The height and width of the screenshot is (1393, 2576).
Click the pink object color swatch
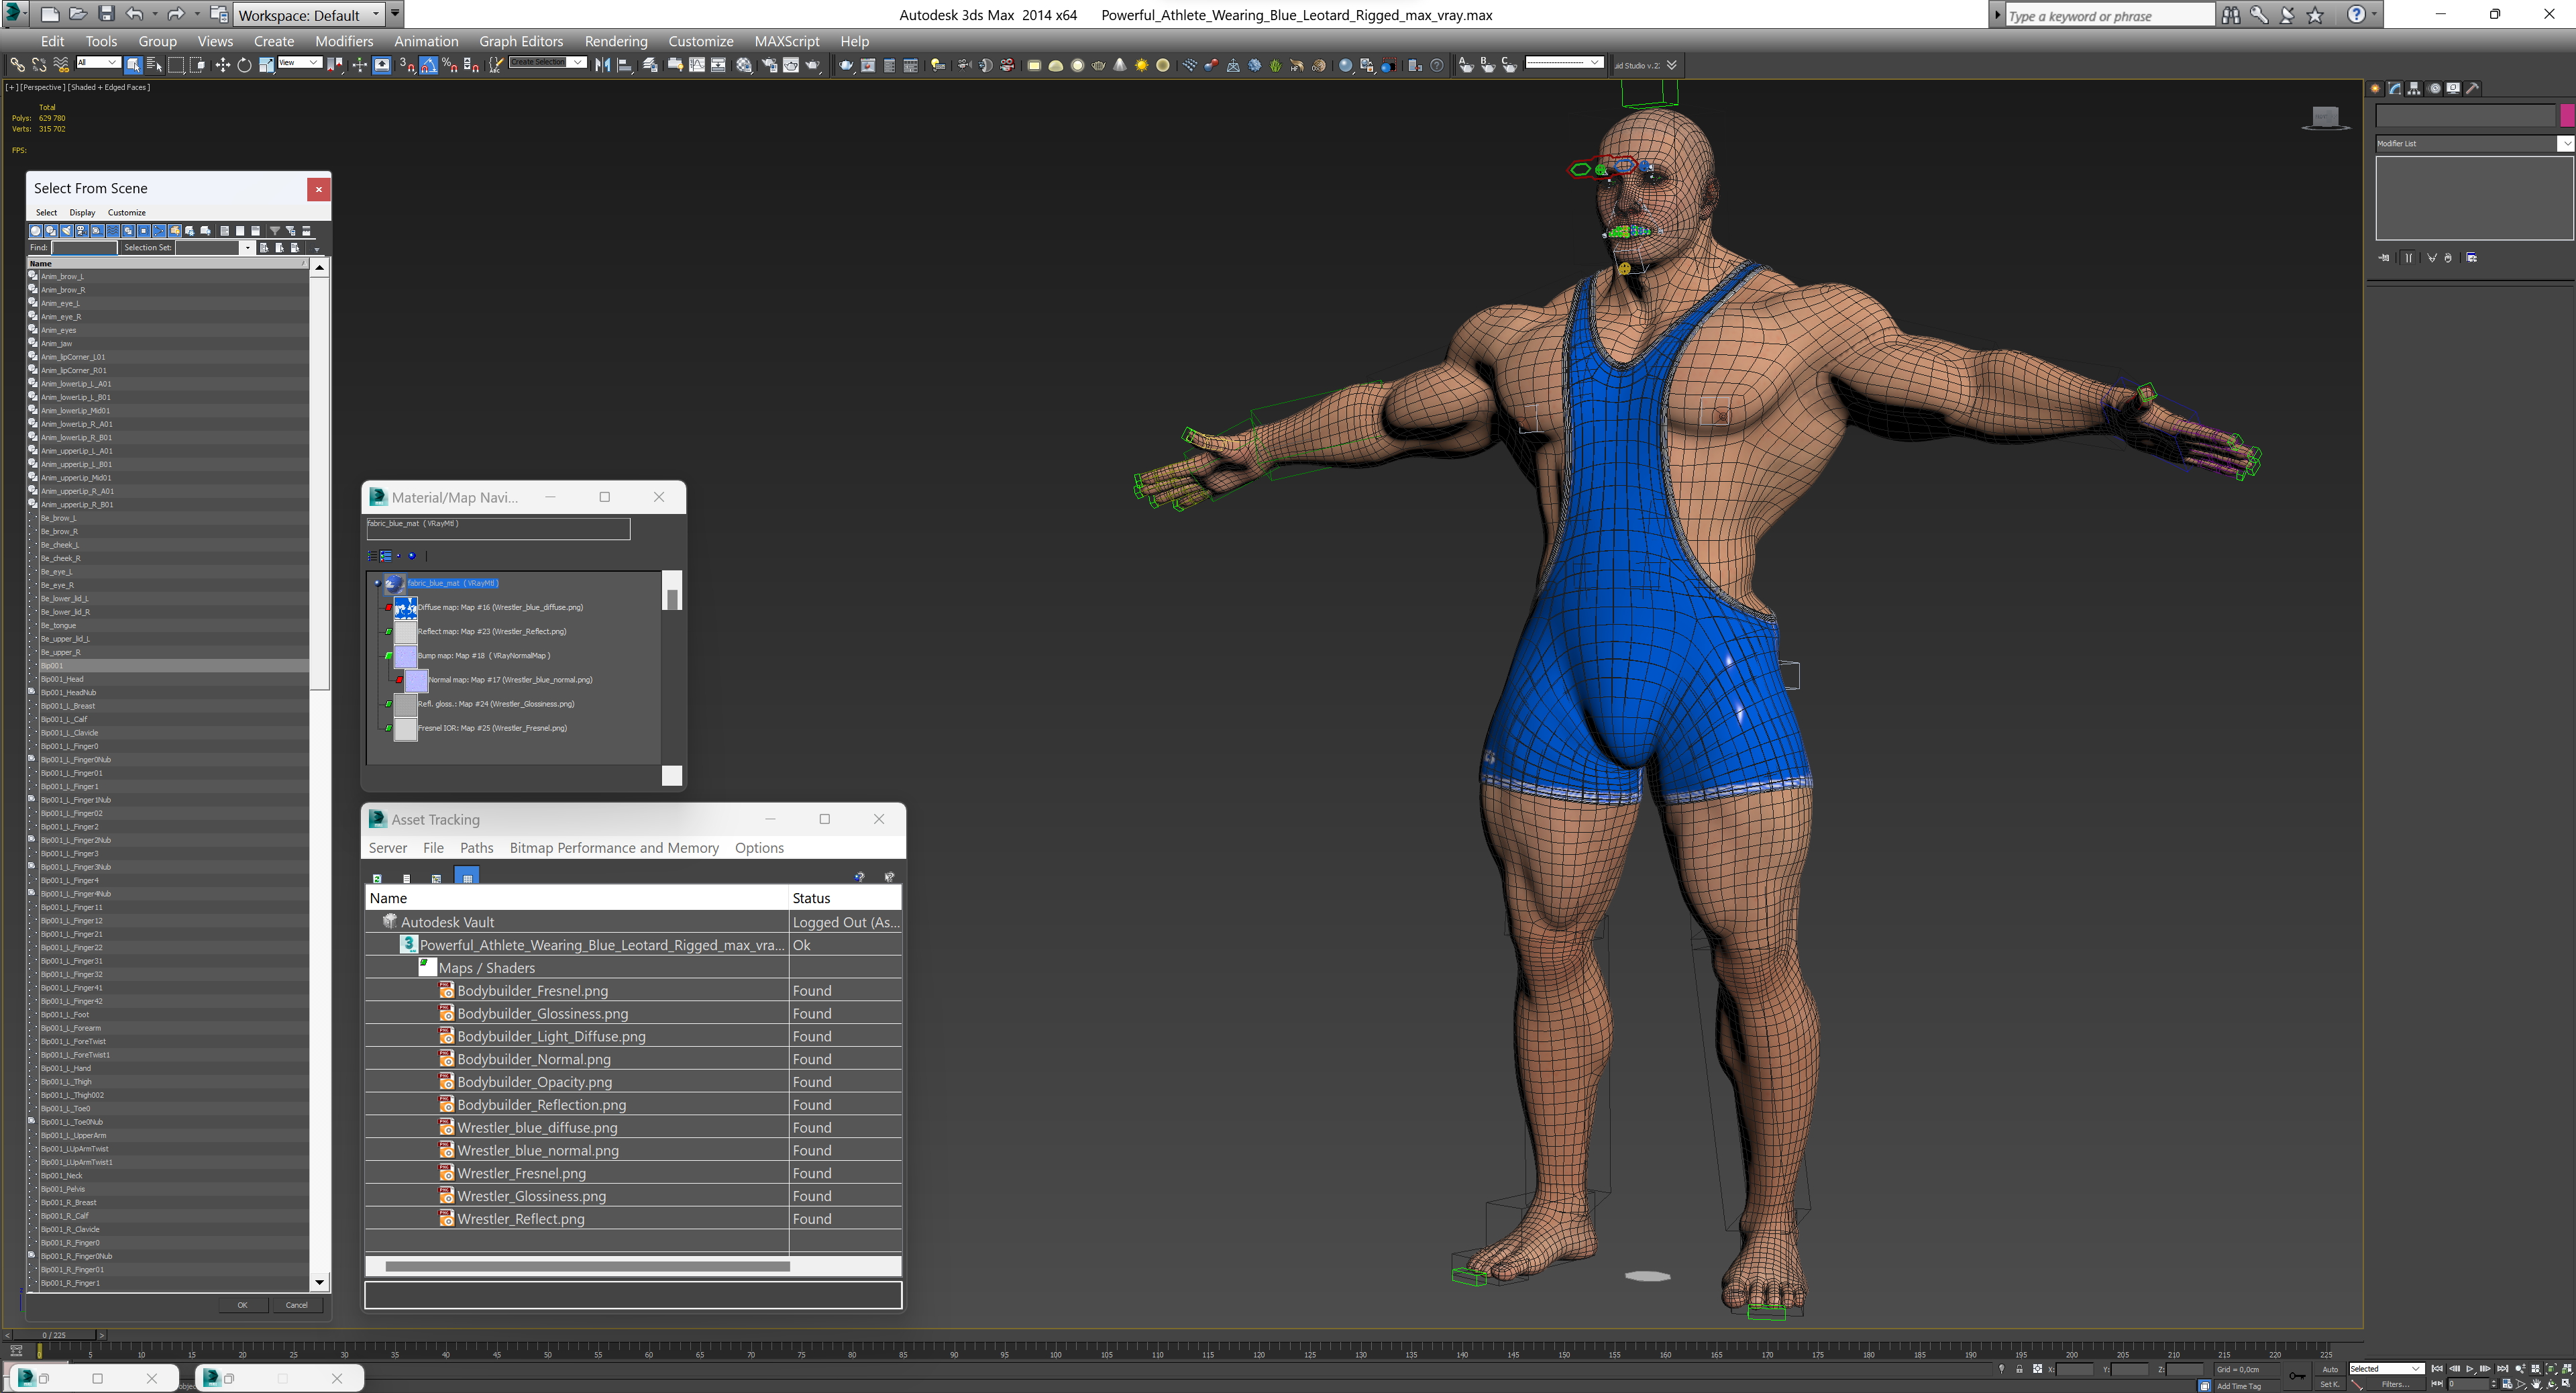pos(2567,116)
